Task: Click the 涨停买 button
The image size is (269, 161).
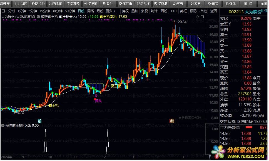Action: (213, 4)
